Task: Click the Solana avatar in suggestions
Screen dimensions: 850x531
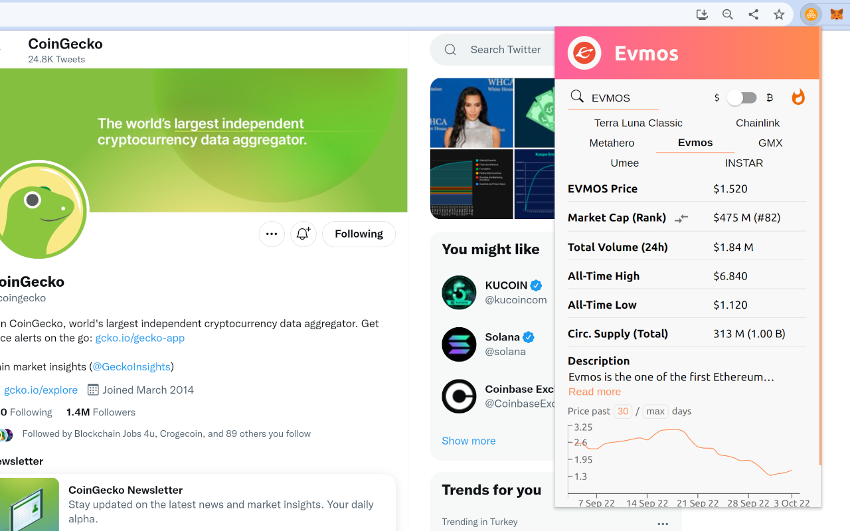Action: (459, 344)
